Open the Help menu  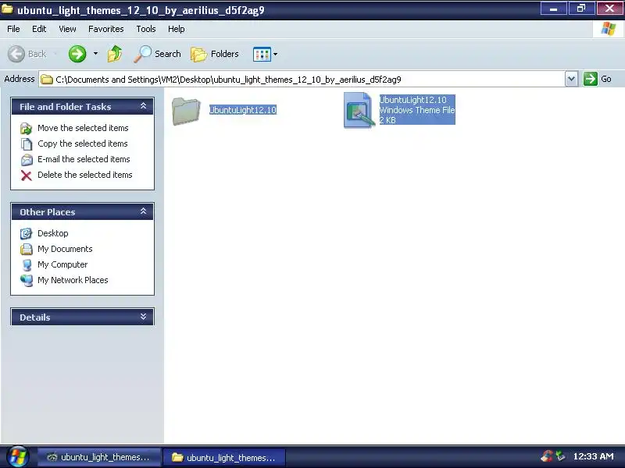tap(177, 29)
